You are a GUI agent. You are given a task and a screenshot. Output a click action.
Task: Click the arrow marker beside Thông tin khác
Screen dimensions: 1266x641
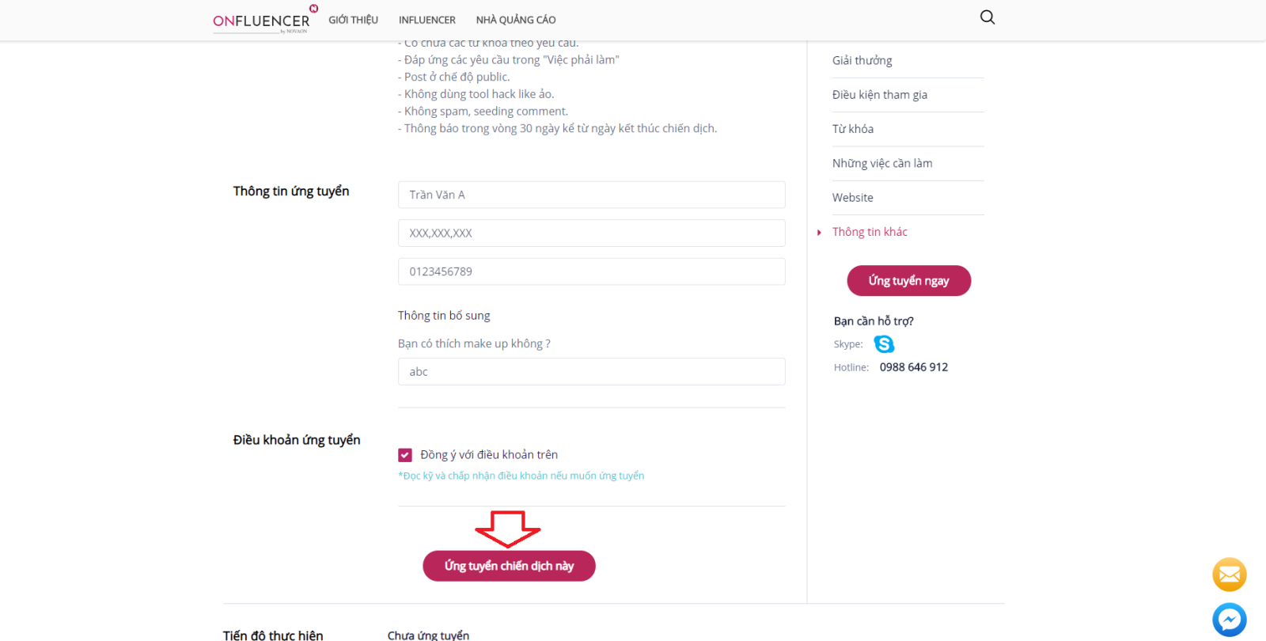pos(820,233)
